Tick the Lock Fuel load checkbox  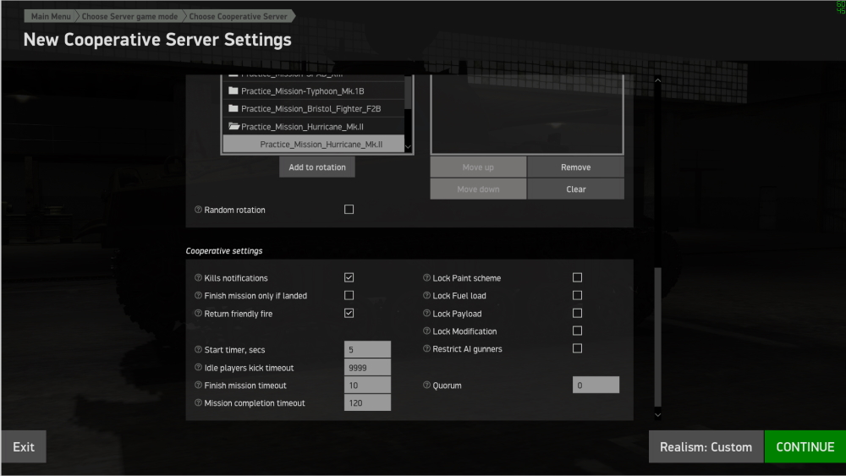577,295
